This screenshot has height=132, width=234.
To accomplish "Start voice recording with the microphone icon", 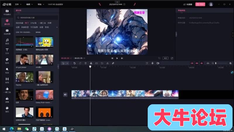I will (152, 63).
